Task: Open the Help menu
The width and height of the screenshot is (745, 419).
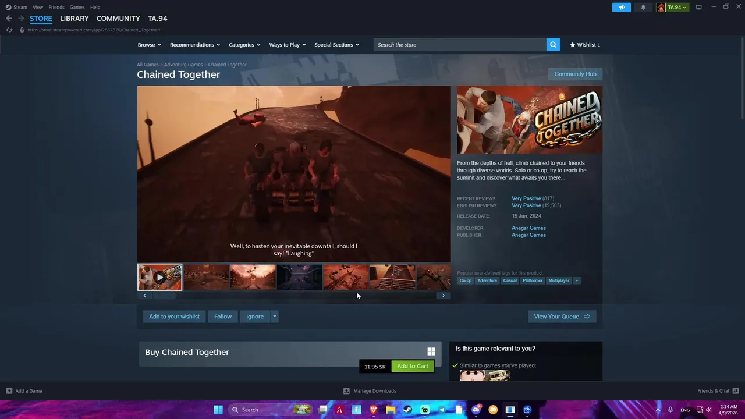Action: pos(95,7)
